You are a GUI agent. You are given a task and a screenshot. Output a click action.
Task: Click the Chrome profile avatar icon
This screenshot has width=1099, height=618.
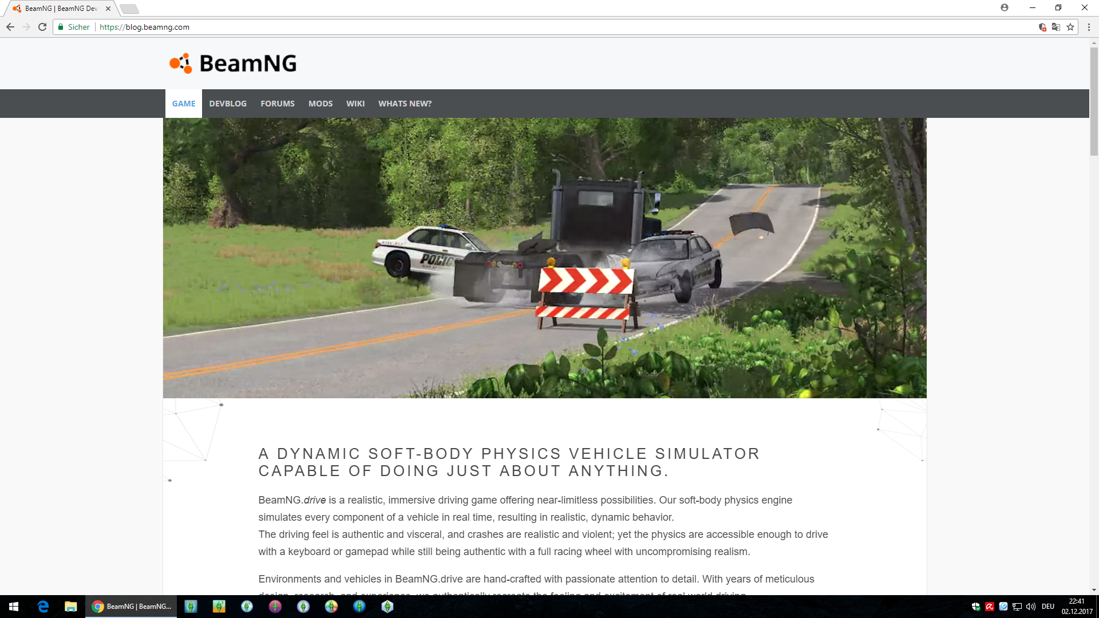[x=1005, y=7]
